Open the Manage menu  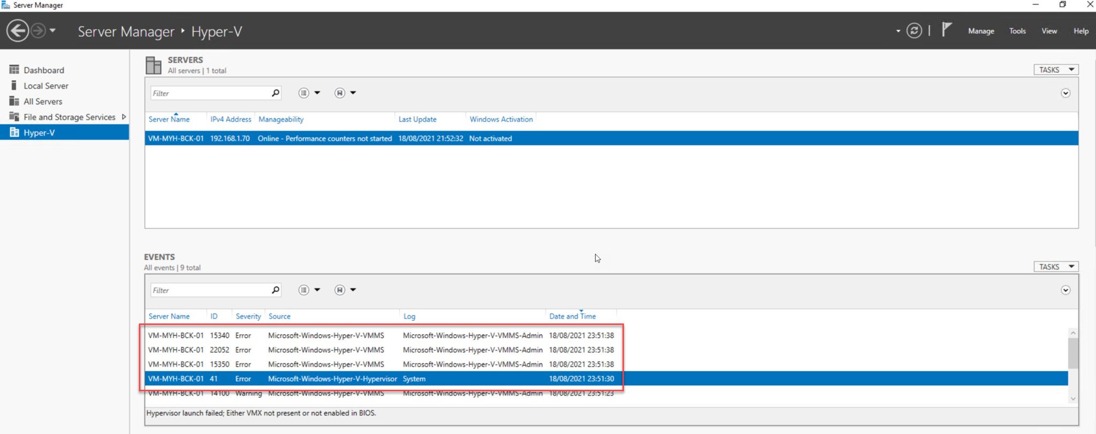point(981,31)
